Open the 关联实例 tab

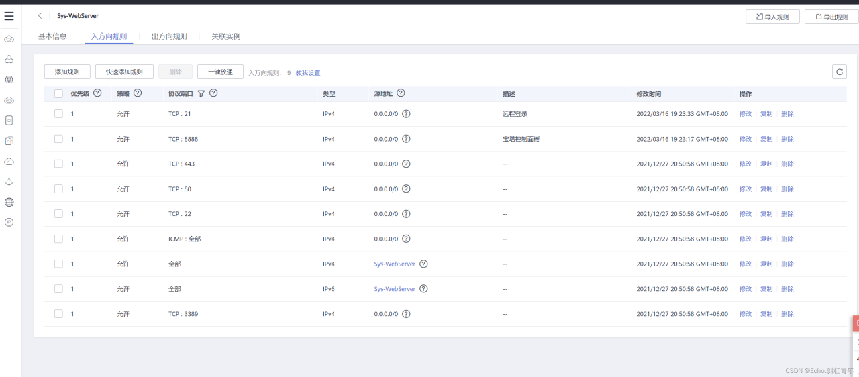pyautogui.click(x=225, y=36)
